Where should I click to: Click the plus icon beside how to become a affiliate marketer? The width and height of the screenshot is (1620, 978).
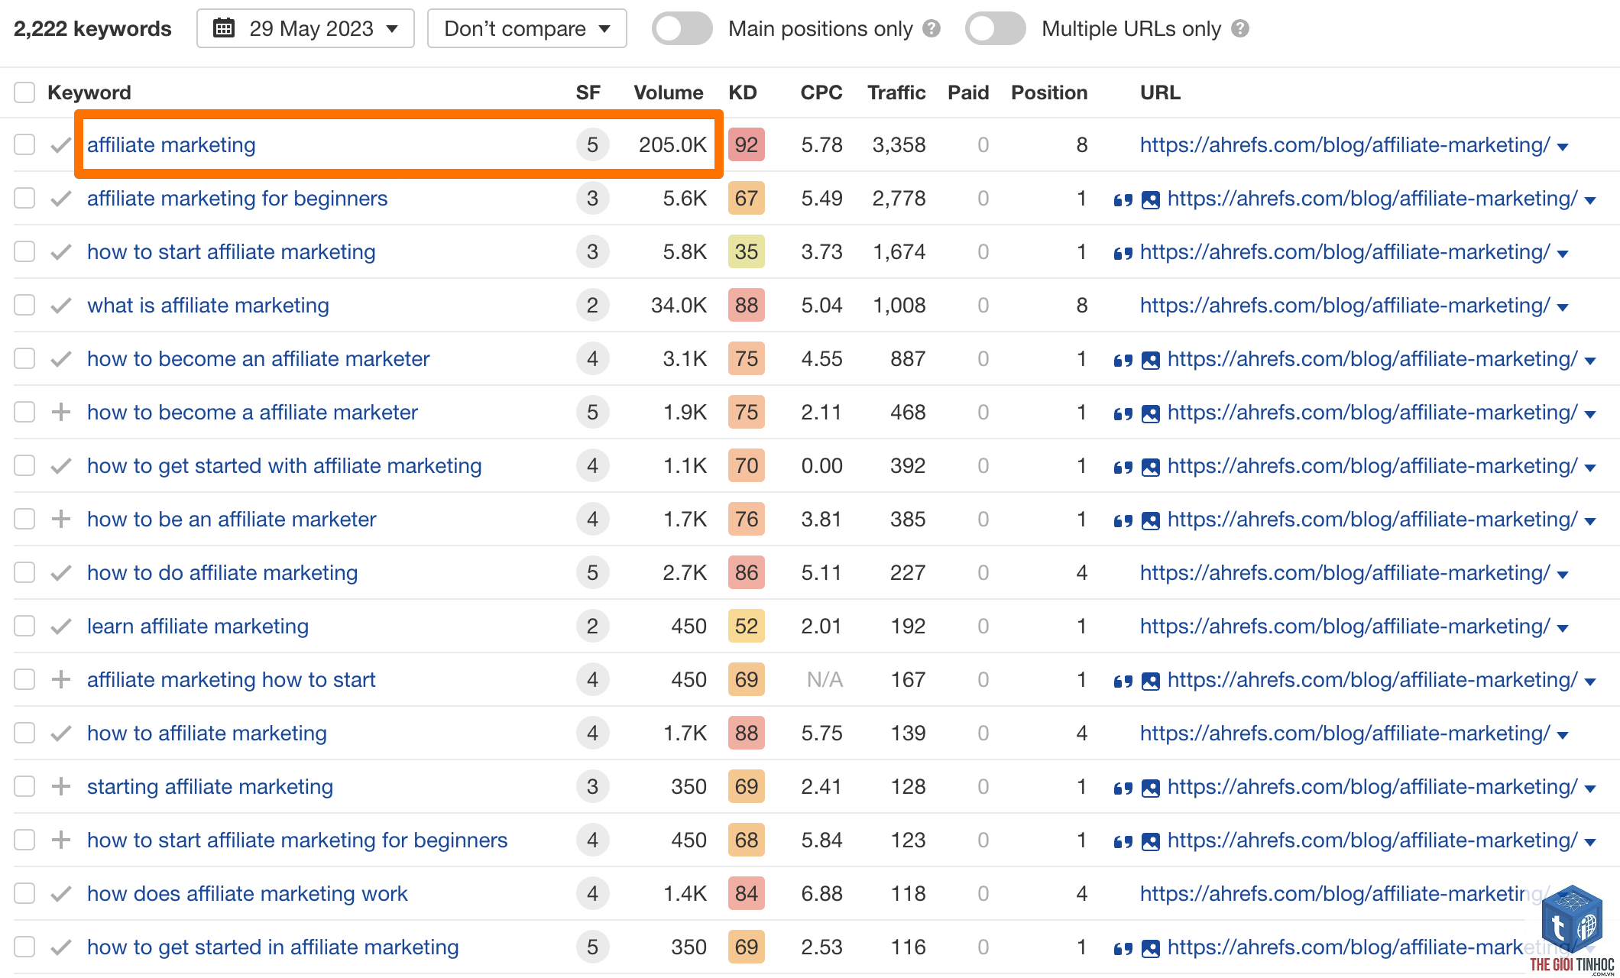[x=61, y=413]
